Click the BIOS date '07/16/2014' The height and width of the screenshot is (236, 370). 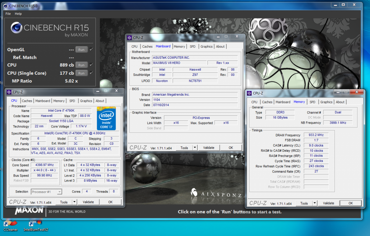click(x=195, y=105)
